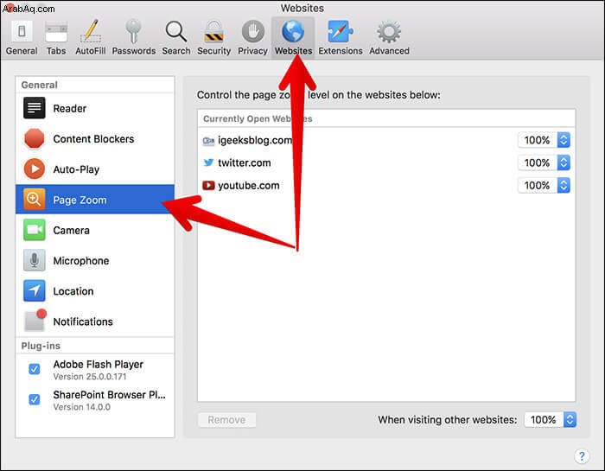Viewport: 605px width, 471px height.
Task: Open the General preferences icon
Action: (22, 31)
